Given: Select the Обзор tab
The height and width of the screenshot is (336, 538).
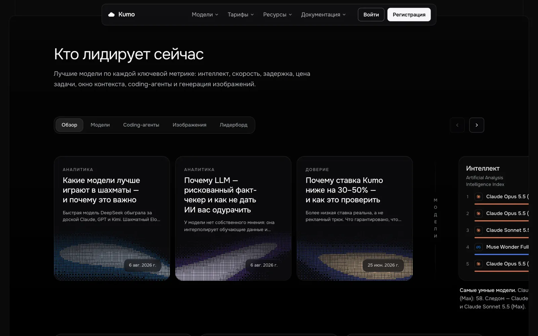Looking at the screenshot, I should [69, 125].
